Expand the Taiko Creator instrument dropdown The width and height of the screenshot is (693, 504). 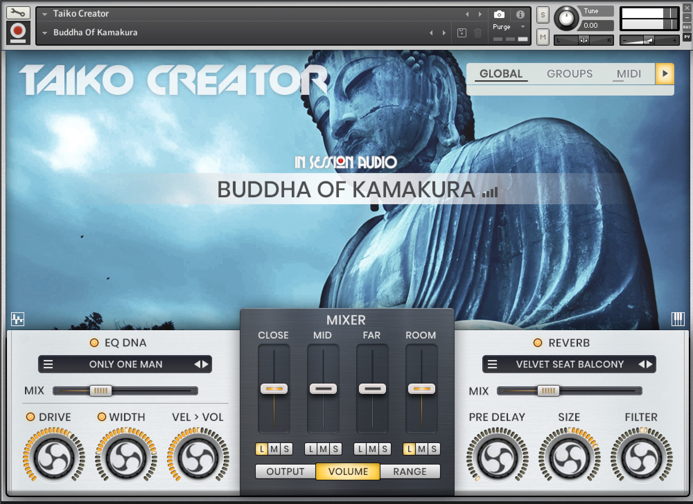45,14
